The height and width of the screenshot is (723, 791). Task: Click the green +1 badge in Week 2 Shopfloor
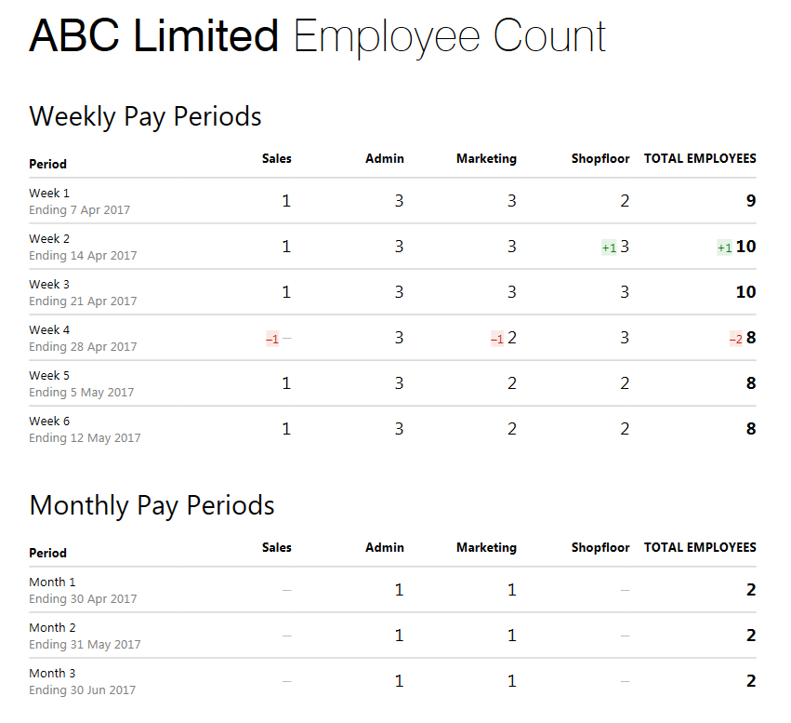click(609, 248)
